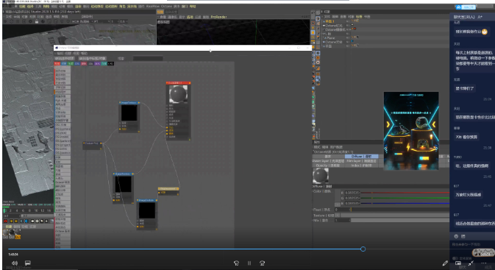Open the HDR tone-mapping dropdown in Live Viewer
The height and width of the screenshot is (270, 495).
[x=82, y=21]
